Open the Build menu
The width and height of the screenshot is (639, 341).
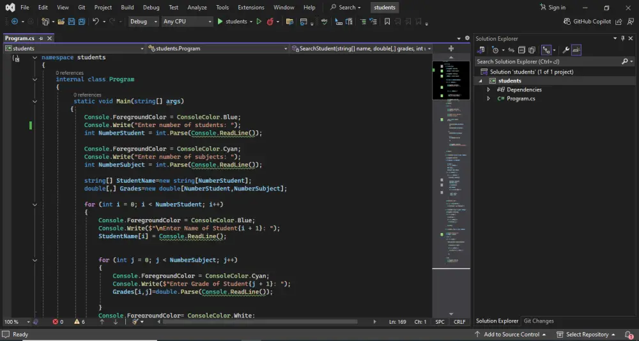point(127,8)
